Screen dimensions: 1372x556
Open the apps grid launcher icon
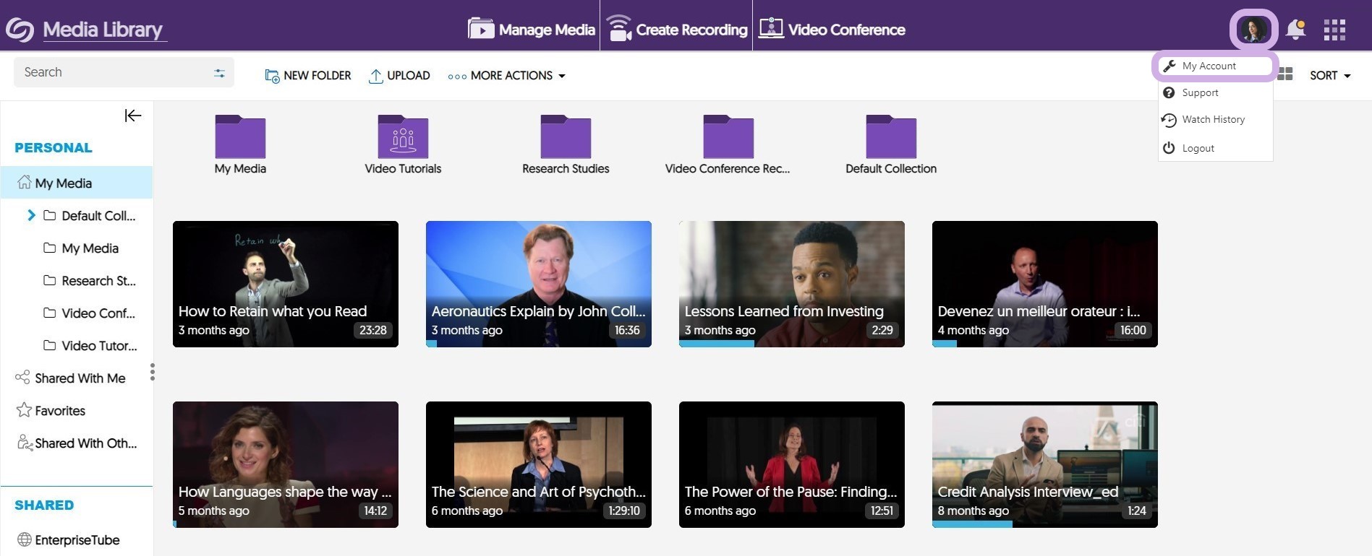click(1334, 30)
